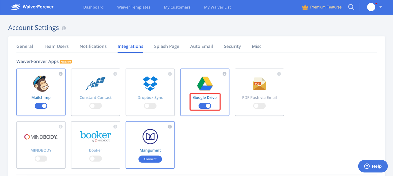Screen dimensions: 393x176
Task: Switch to the Misc tab
Action: coord(257,46)
